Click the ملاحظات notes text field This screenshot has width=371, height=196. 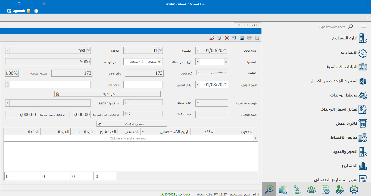point(50,85)
